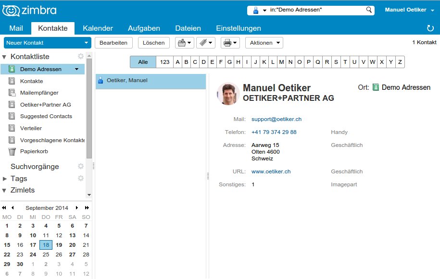Open the Aktionen dropdown menu
Image resolution: width=440 pixels, height=279 pixels.
(x=264, y=43)
